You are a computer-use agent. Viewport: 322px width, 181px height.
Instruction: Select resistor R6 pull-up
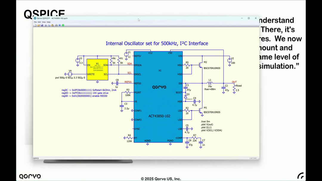click(x=111, y=61)
